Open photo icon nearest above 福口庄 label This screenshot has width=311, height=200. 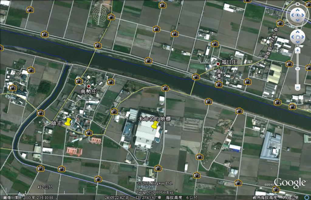(215, 44)
